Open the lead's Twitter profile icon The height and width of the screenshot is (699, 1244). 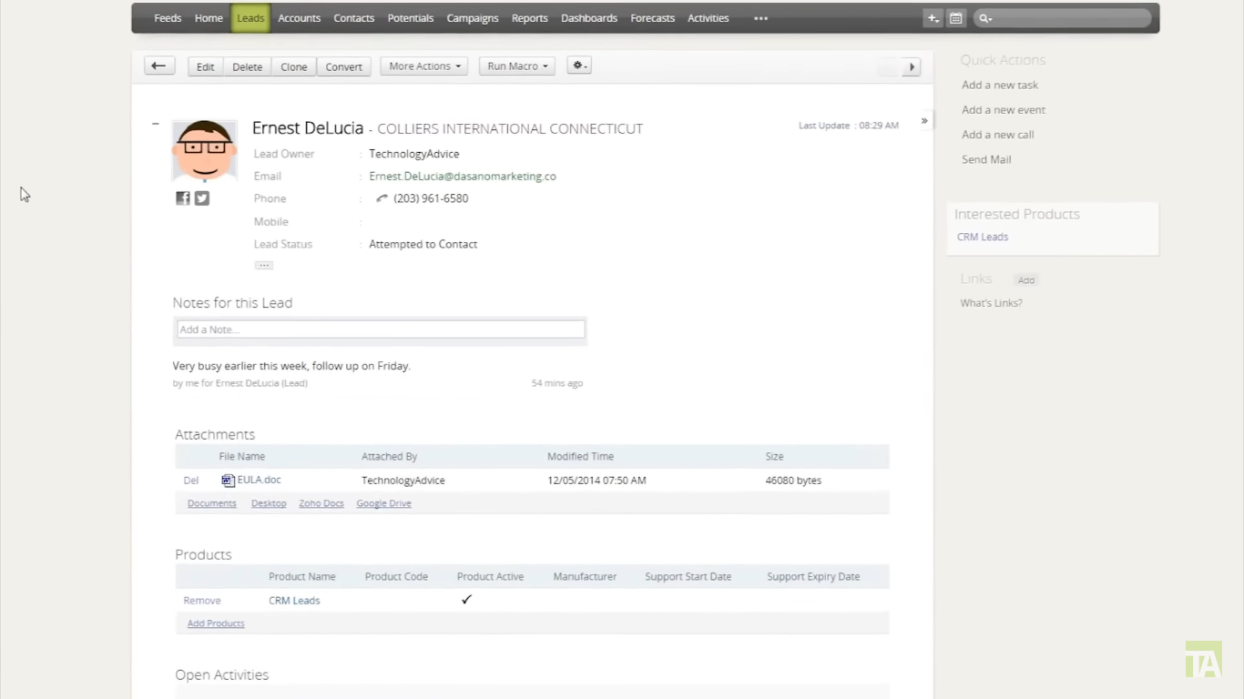202,198
